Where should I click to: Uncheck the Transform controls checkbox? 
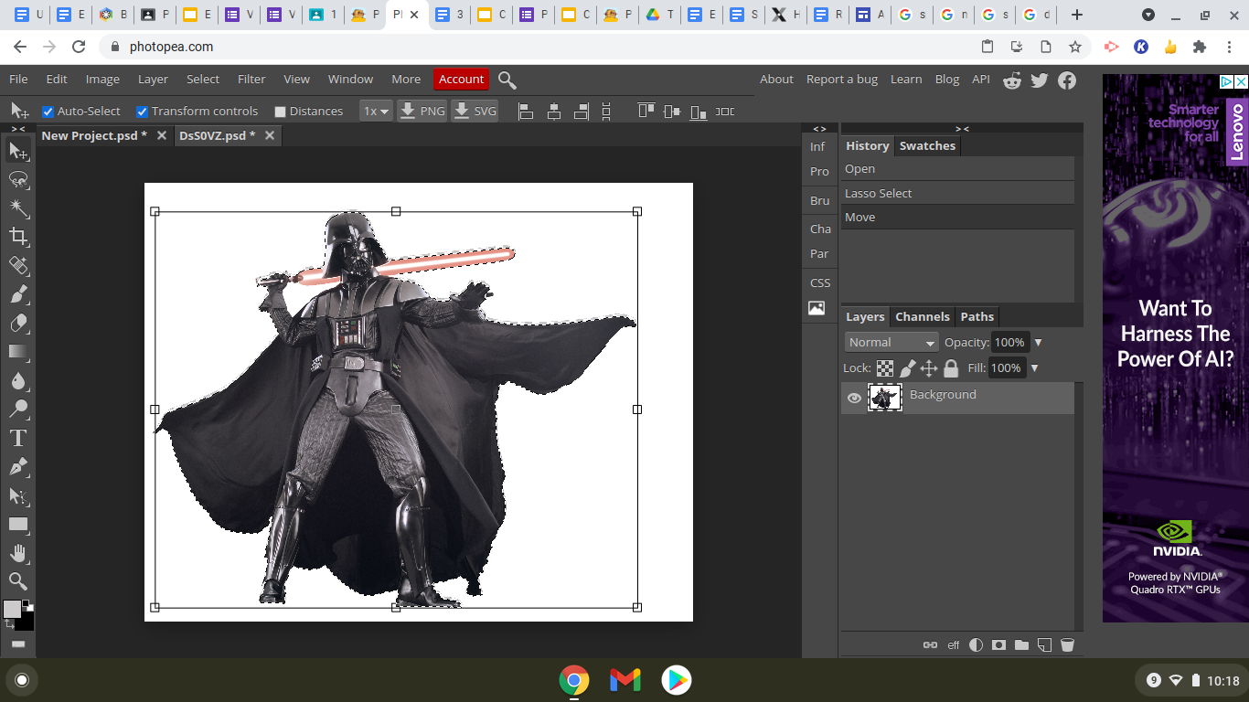point(143,112)
